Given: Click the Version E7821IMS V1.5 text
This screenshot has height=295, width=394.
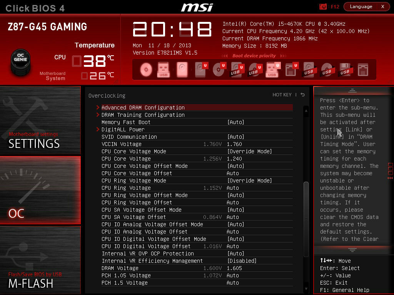Looking at the screenshot, I should click(165, 53).
